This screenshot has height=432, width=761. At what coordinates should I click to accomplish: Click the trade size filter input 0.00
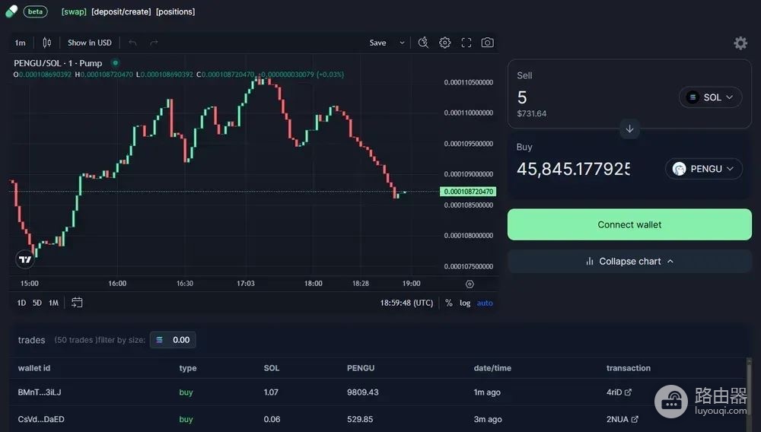click(x=173, y=340)
